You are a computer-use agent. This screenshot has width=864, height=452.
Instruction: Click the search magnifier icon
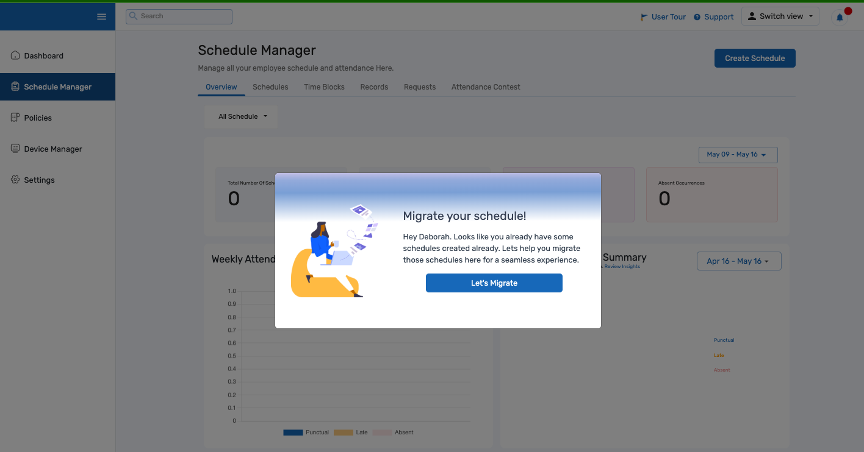[x=134, y=16]
